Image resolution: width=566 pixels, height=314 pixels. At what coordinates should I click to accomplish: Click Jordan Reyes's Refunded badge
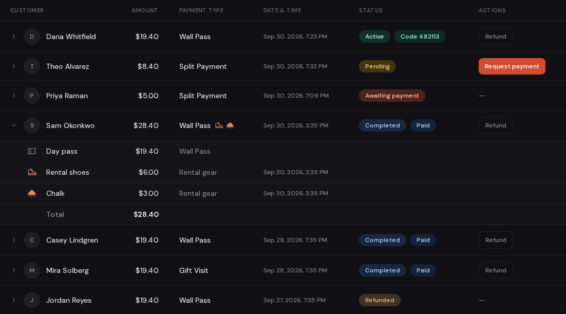380,300
